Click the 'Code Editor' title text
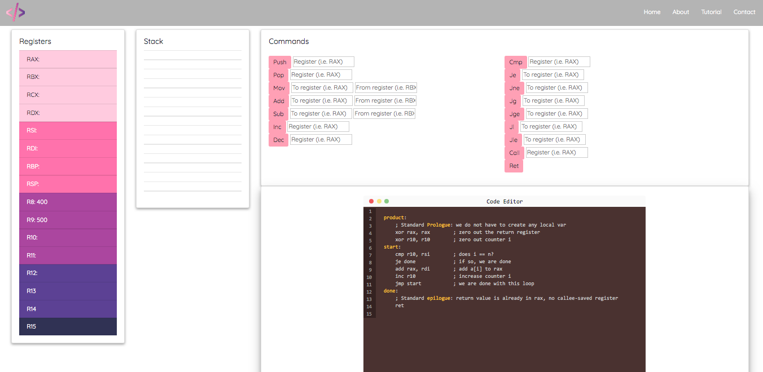Image resolution: width=763 pixels, height=372 pixels. coord(505,202)
